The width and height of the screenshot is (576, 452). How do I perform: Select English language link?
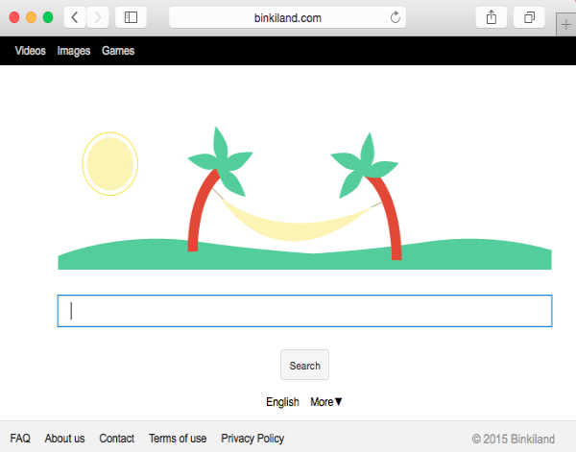click(x=282, y=402)
